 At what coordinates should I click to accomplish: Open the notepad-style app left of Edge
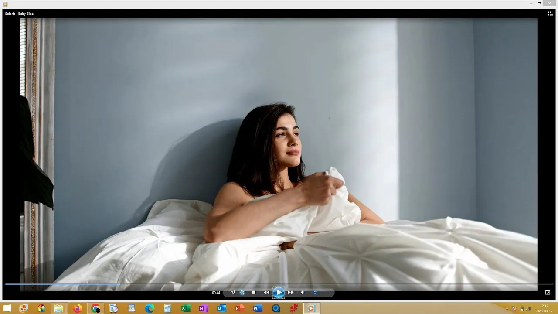pos(131,308)
